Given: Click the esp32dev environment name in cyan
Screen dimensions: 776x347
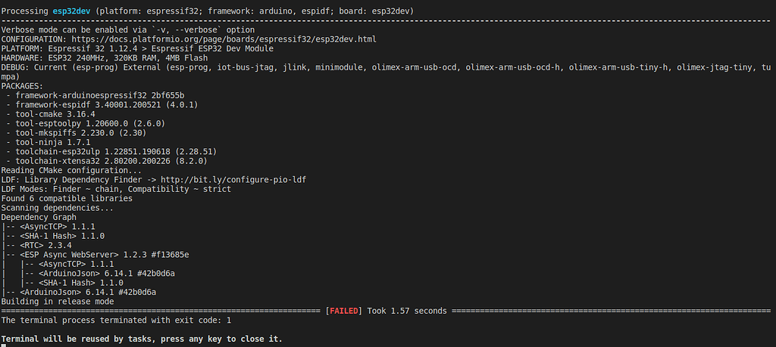Looking at the screenshot, I should tap(71, 11).
